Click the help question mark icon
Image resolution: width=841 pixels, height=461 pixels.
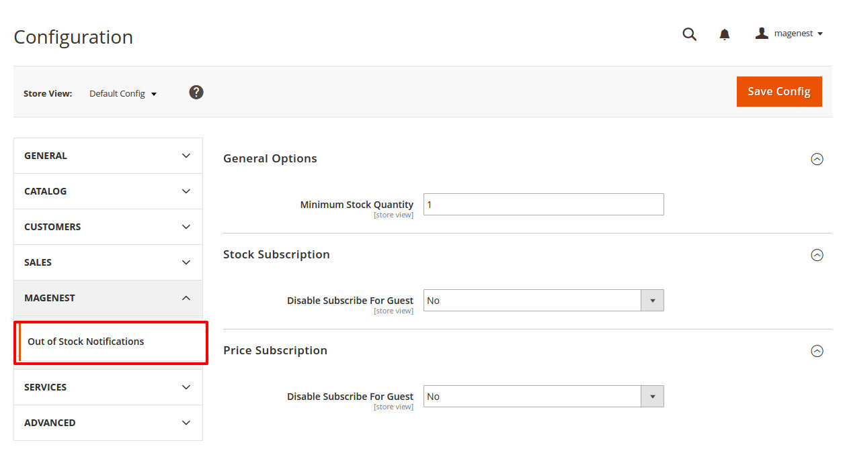click(196, 93)
